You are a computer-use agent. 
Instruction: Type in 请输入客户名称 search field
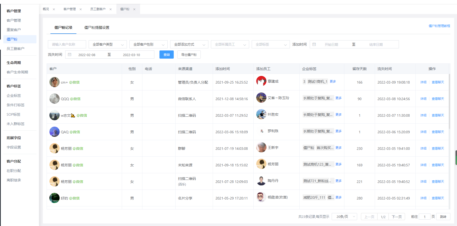click(67, 44)
